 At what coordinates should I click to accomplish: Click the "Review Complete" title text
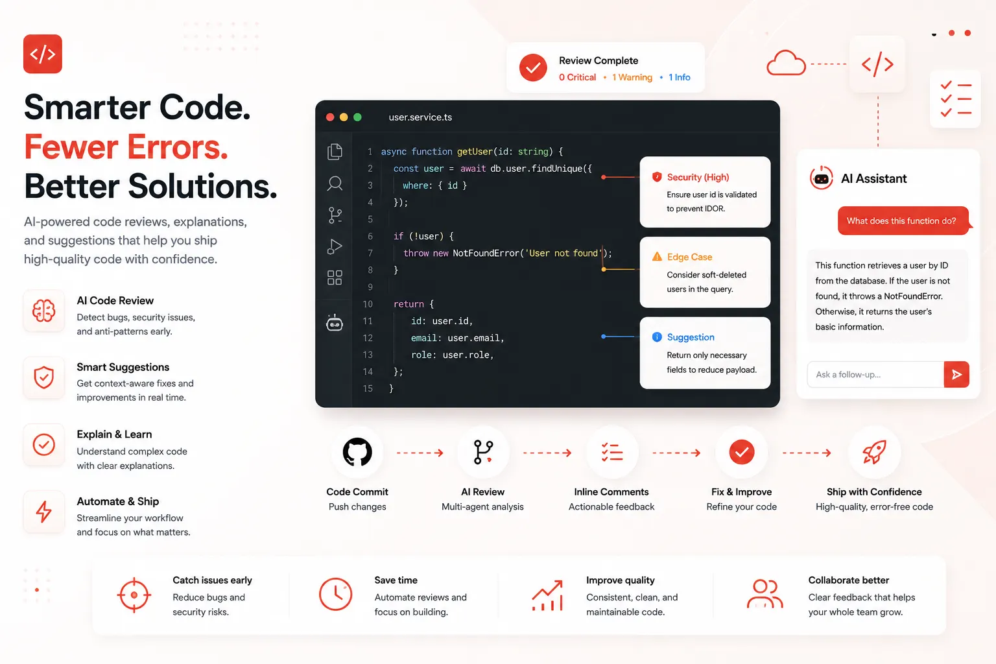pos(599,60)
